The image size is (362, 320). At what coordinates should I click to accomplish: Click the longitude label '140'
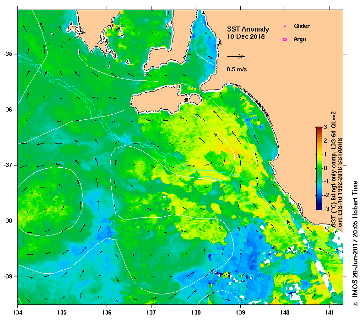pyautogui.click(x=285, y=312)
